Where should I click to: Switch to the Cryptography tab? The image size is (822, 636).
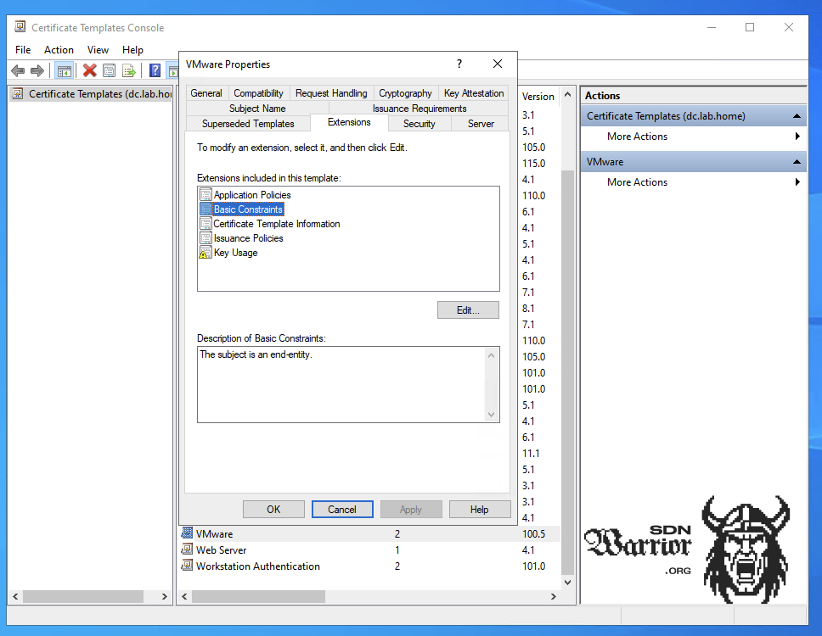pos(405,92)
